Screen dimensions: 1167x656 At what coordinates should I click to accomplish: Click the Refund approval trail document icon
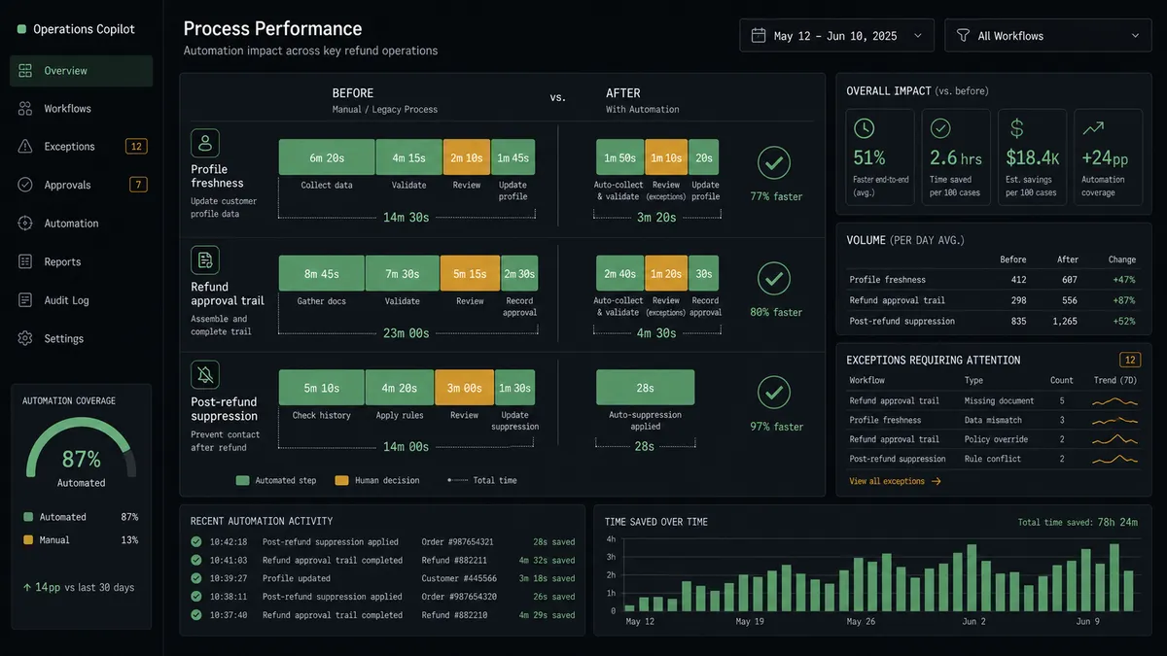205,259
